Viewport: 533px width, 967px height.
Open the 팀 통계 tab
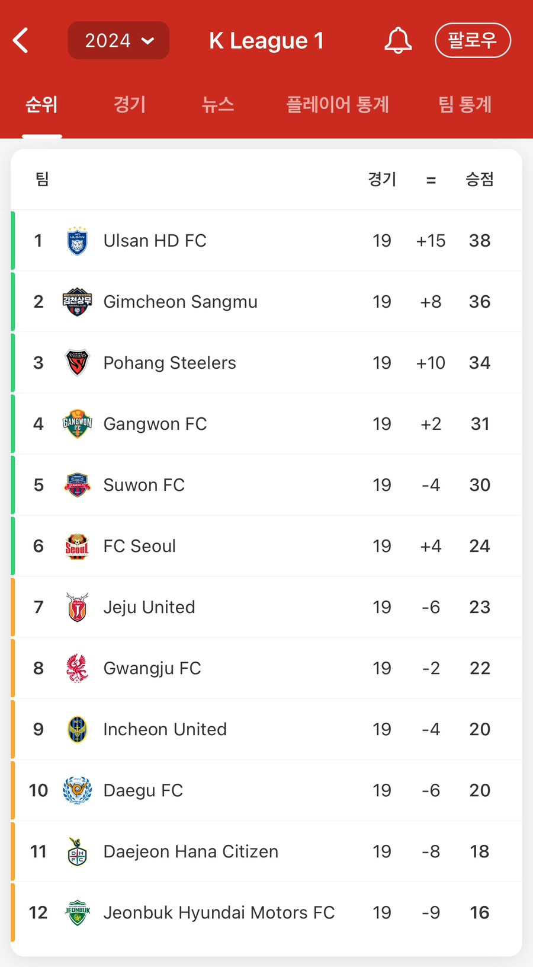point(465,104)
